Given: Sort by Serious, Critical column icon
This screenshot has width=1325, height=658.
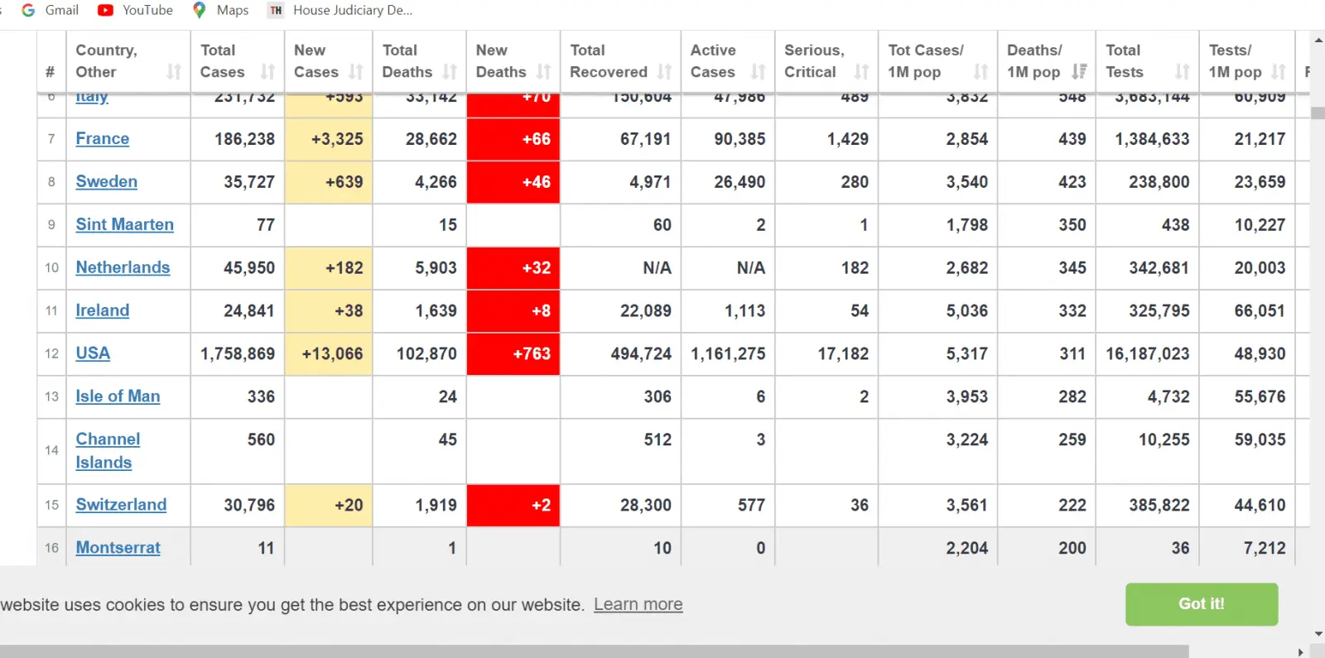Looking at the screenshot, I should pos(861,72).
